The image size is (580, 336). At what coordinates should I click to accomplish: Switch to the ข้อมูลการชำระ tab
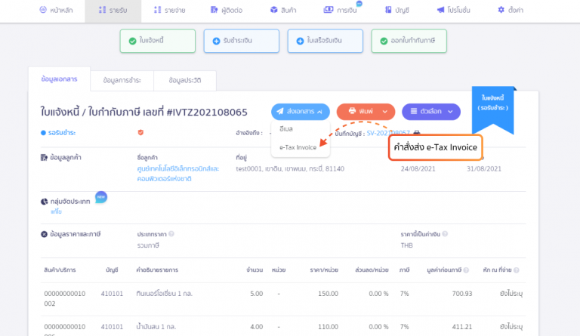pyautogui.click(x=121, y=81)
